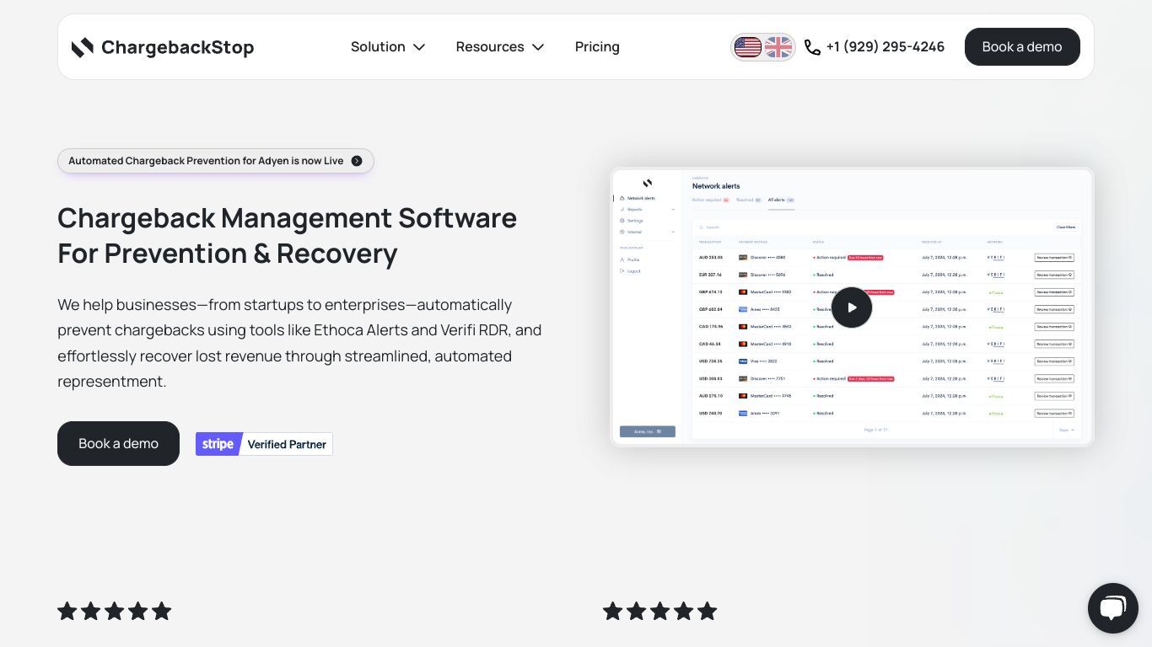Open the Adyen announcement banner
Screen dimensions: 1152x647
(x=216, y=161)
